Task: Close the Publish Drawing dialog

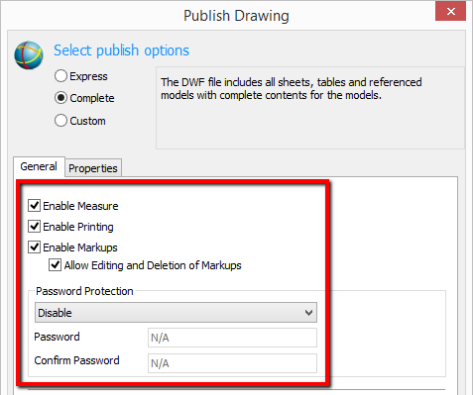Action: coord(450,12)
